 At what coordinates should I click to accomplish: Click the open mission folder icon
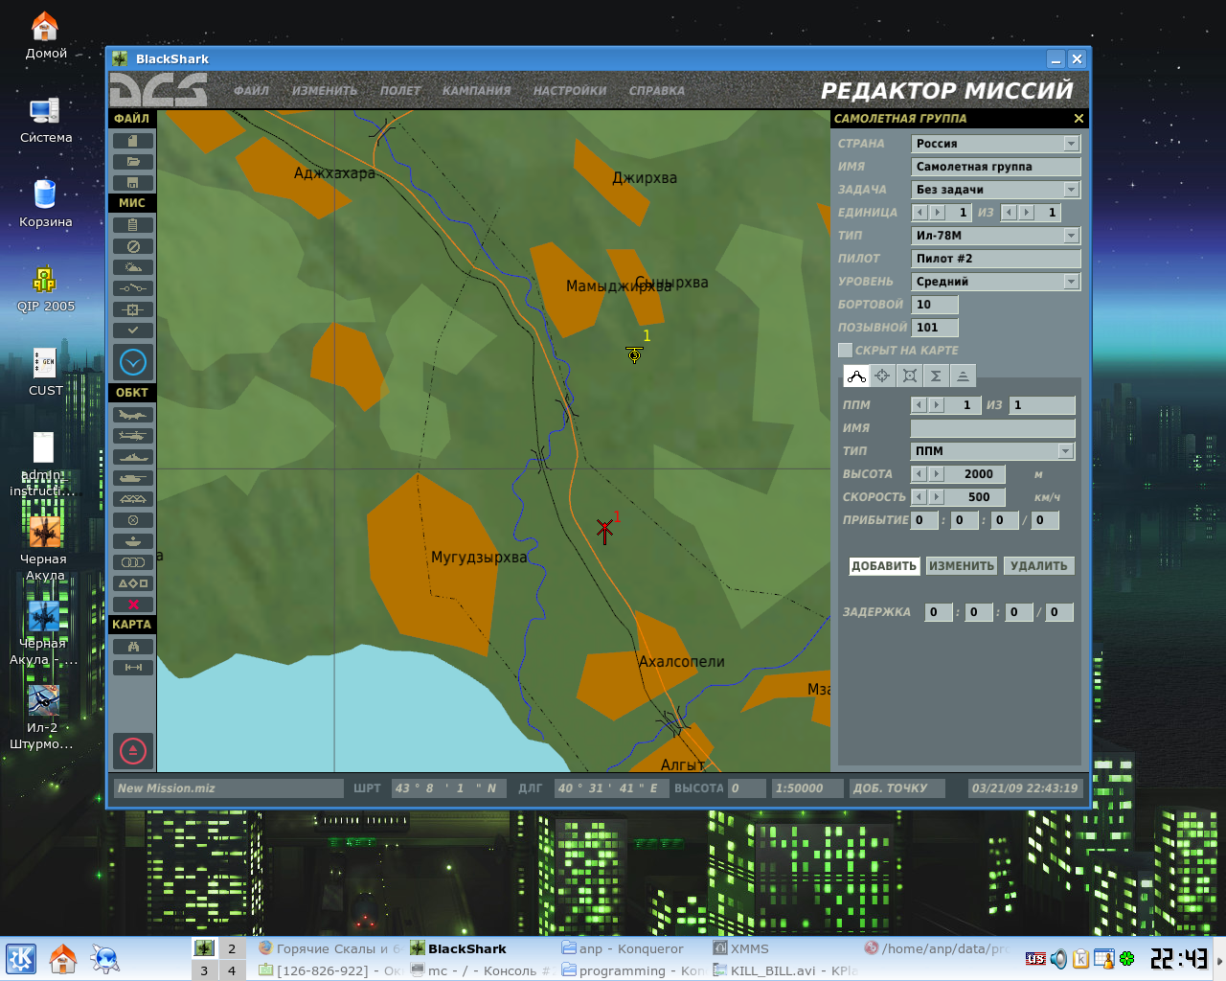click(x=132, y=161)
